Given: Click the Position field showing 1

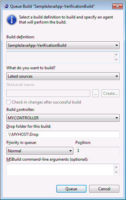Looking at the screenshot, I should click(98, 151).
